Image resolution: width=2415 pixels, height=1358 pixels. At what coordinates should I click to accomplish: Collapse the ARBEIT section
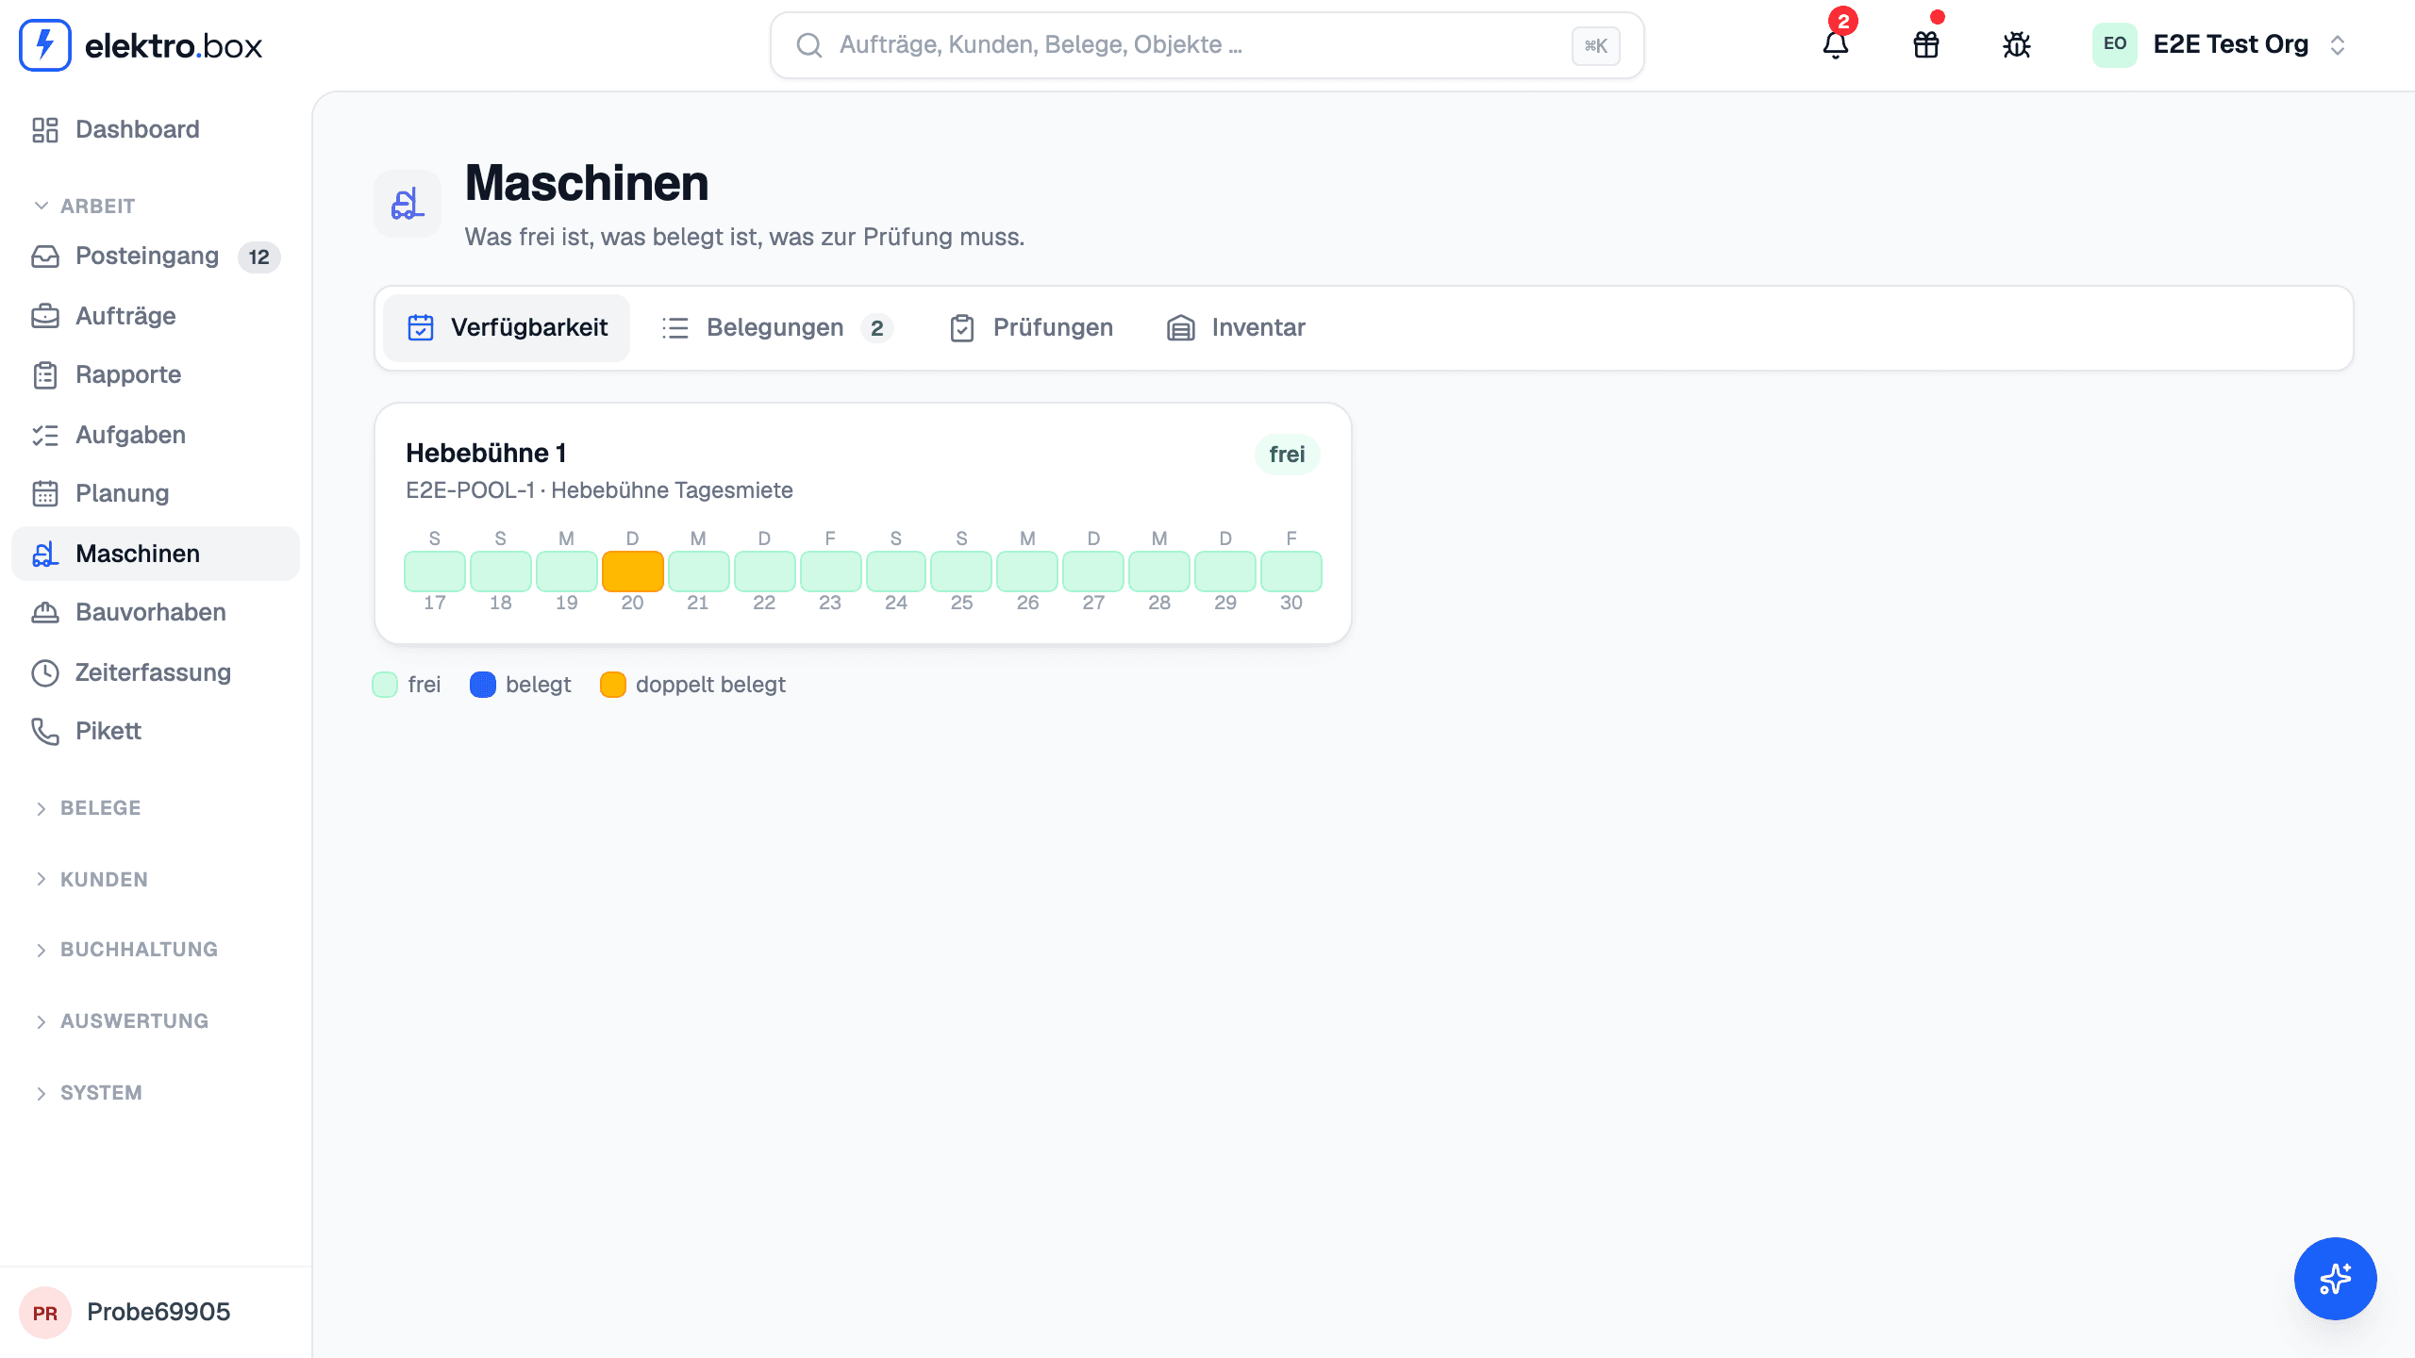85,206
